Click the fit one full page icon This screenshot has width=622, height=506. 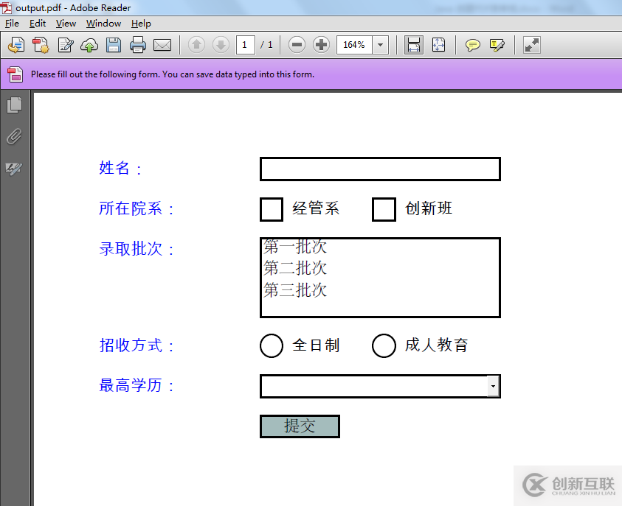[438, 45]
